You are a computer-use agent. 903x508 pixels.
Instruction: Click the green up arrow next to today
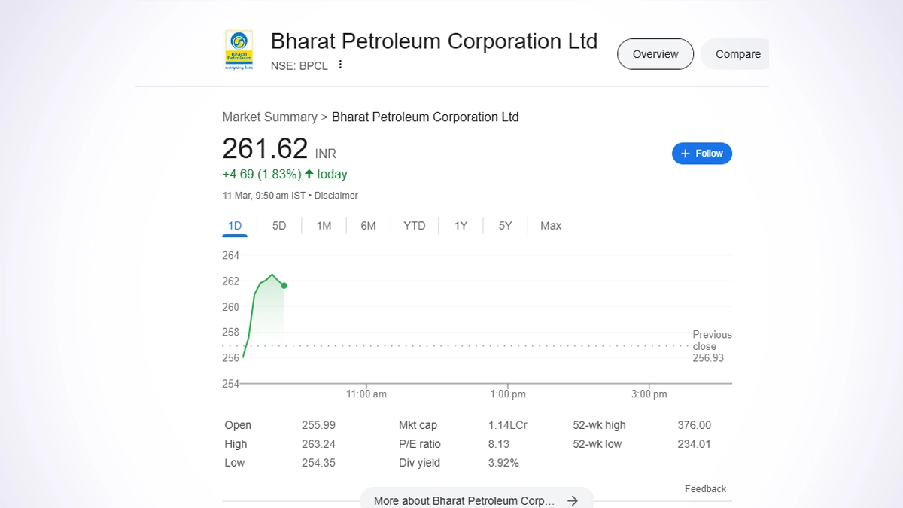pos(309,174)
